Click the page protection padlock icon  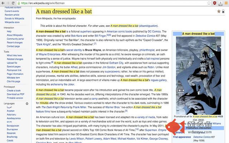point(223,11)
